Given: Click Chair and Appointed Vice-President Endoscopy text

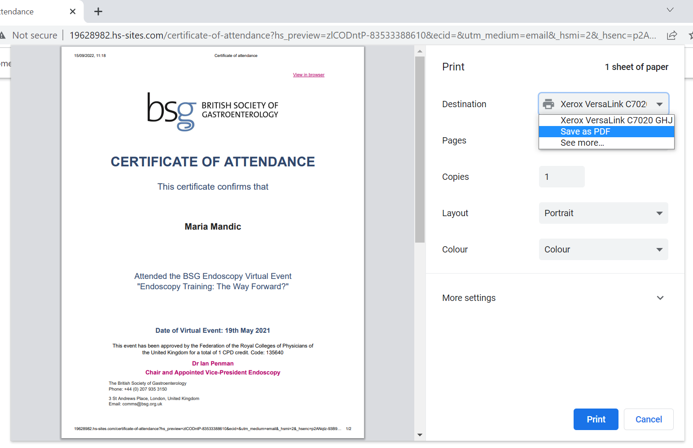Looking at the screenshot, I should point(213,373).
